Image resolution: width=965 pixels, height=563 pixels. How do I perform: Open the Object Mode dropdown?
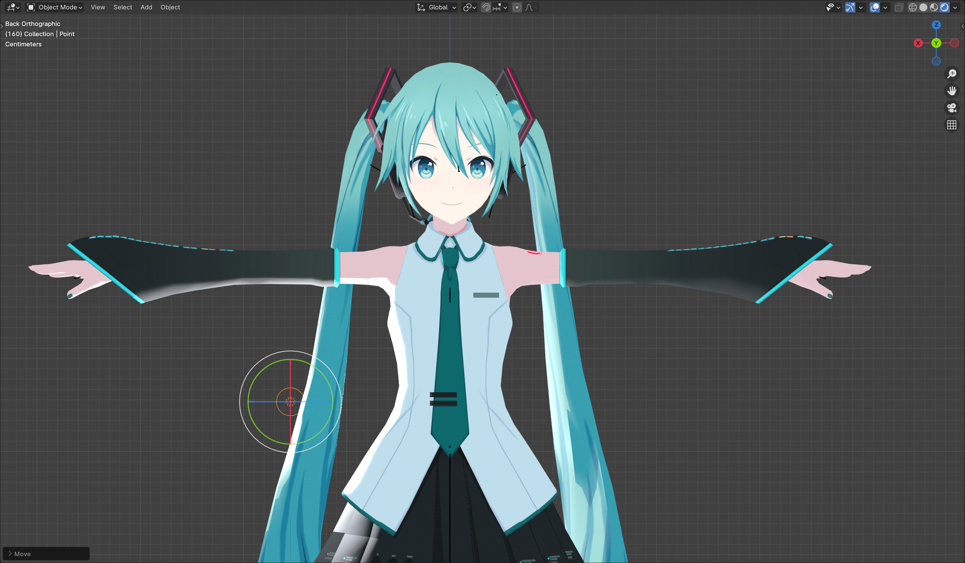click(55, 7)
